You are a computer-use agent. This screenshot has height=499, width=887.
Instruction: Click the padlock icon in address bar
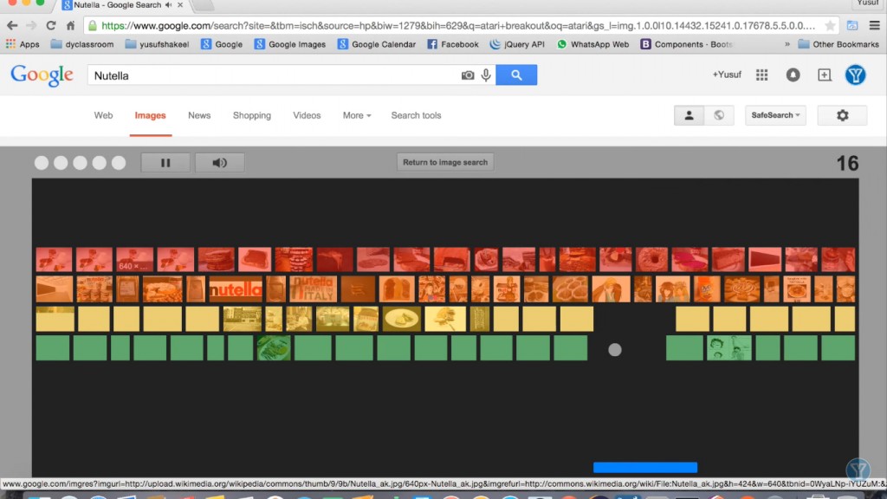(x=92, y=25)
